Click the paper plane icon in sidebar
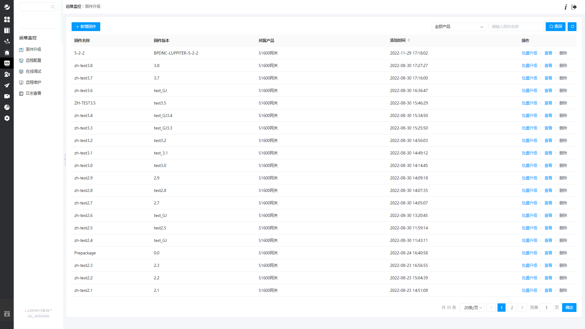The height and width of the screenshot is (329, 585). coord(7,85)
